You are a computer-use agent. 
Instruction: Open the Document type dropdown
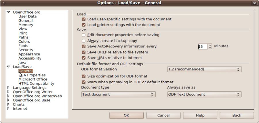[118, 94]
